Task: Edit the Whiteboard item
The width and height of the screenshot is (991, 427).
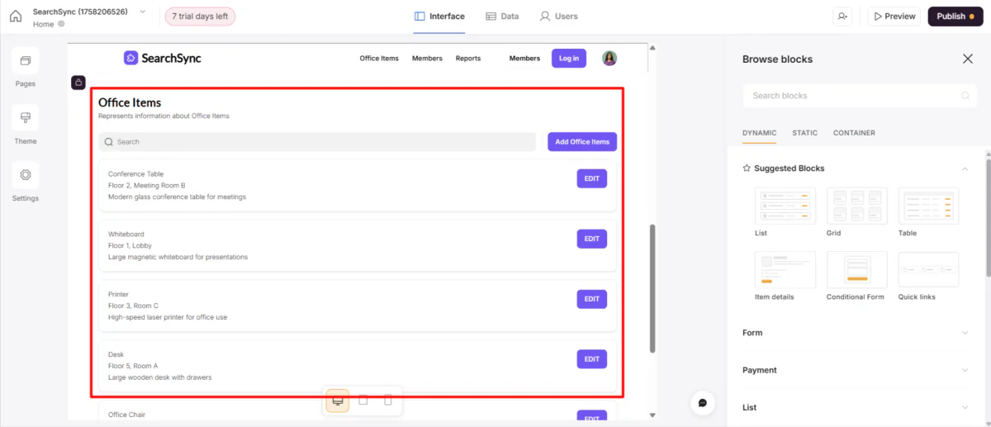Action: point(592,239)
